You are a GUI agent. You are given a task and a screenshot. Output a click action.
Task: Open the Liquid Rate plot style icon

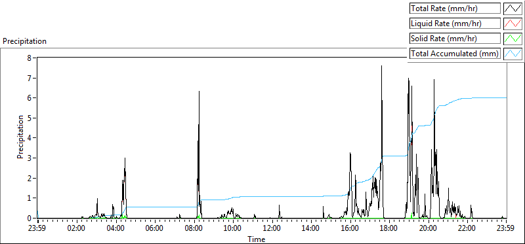513,24
